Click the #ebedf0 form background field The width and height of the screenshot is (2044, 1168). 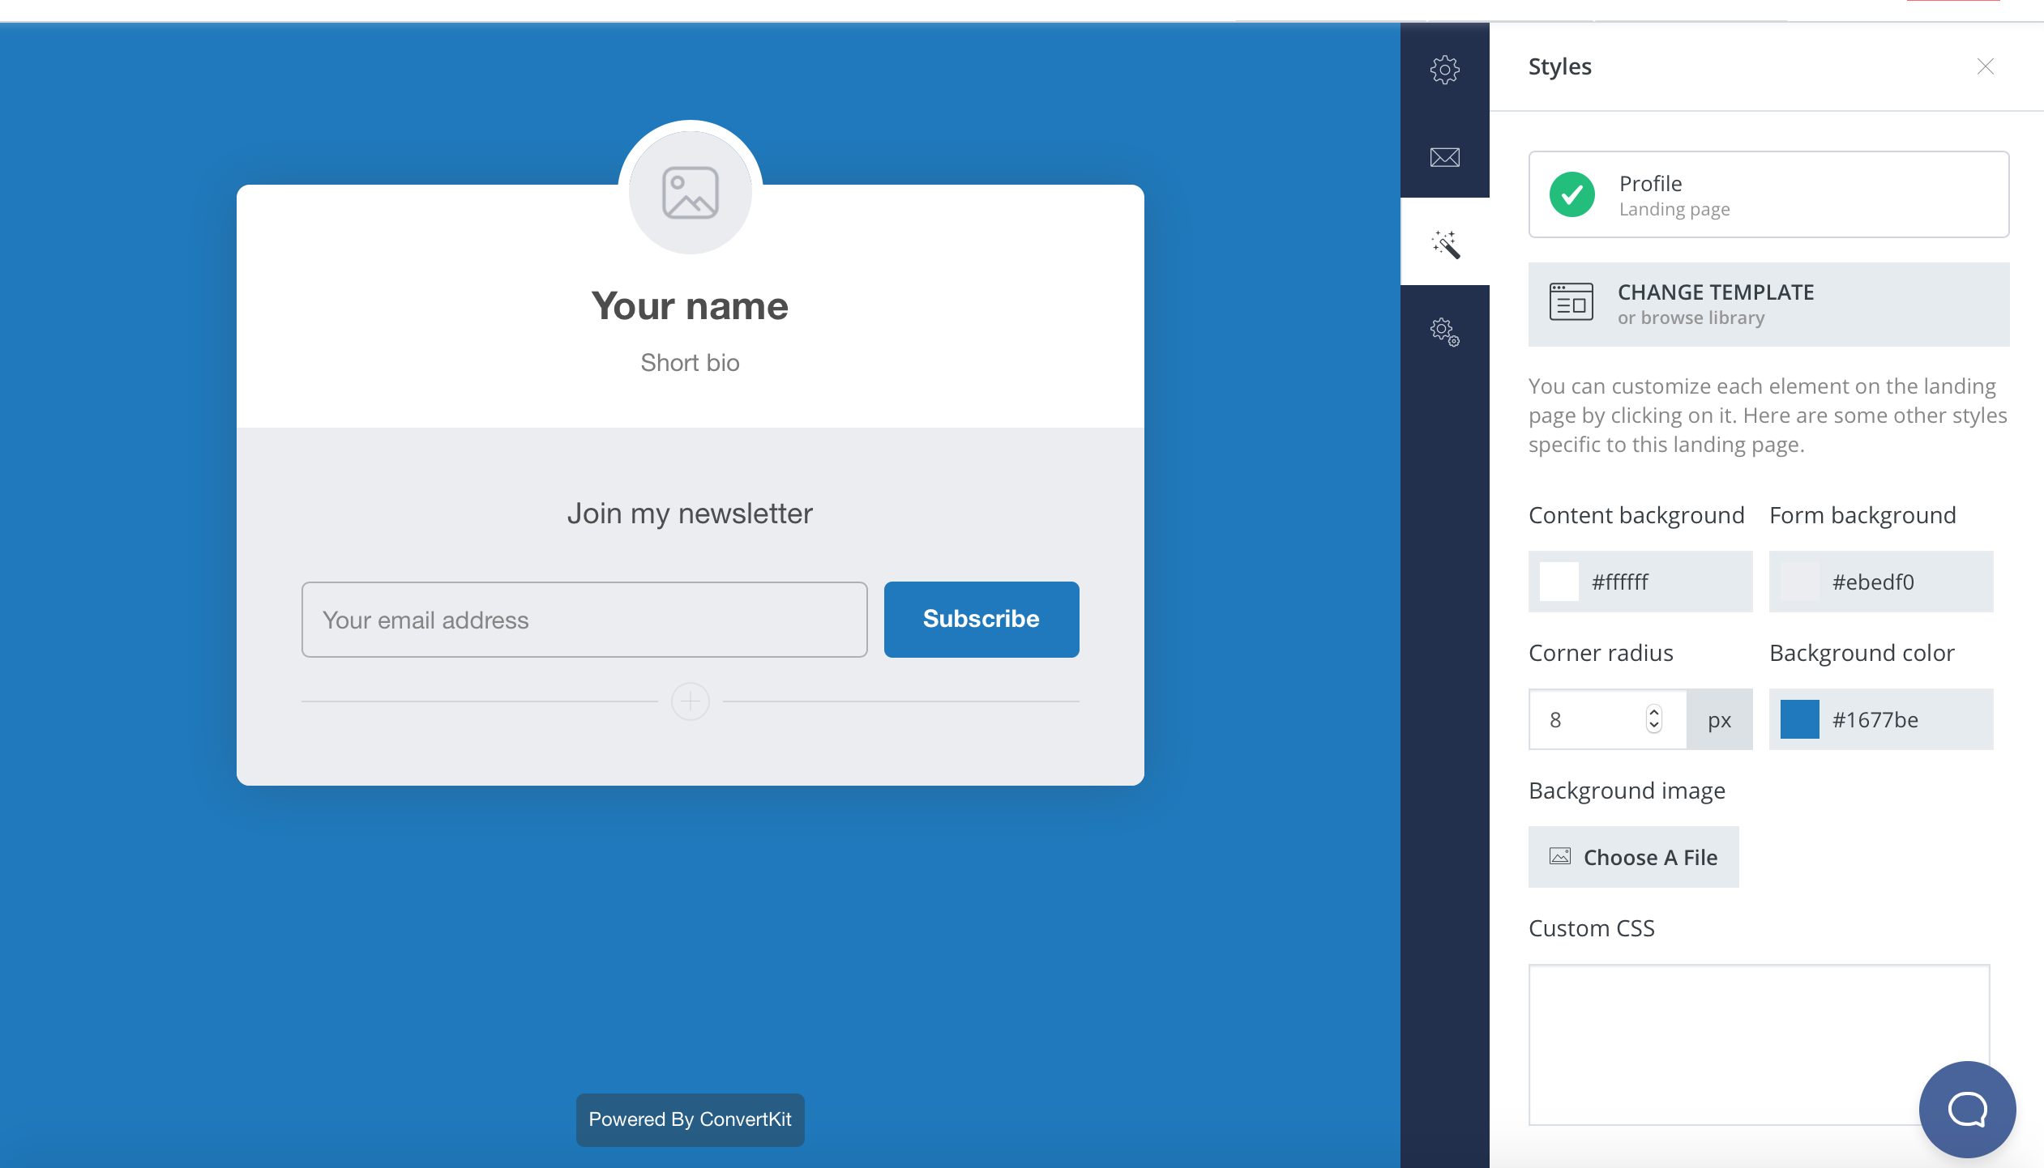click(1881, 582)
